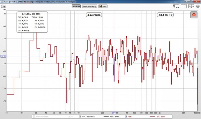Click the 3,00k Hz axis label
This screenshot has height=119, width=201.
pos(197,113)
